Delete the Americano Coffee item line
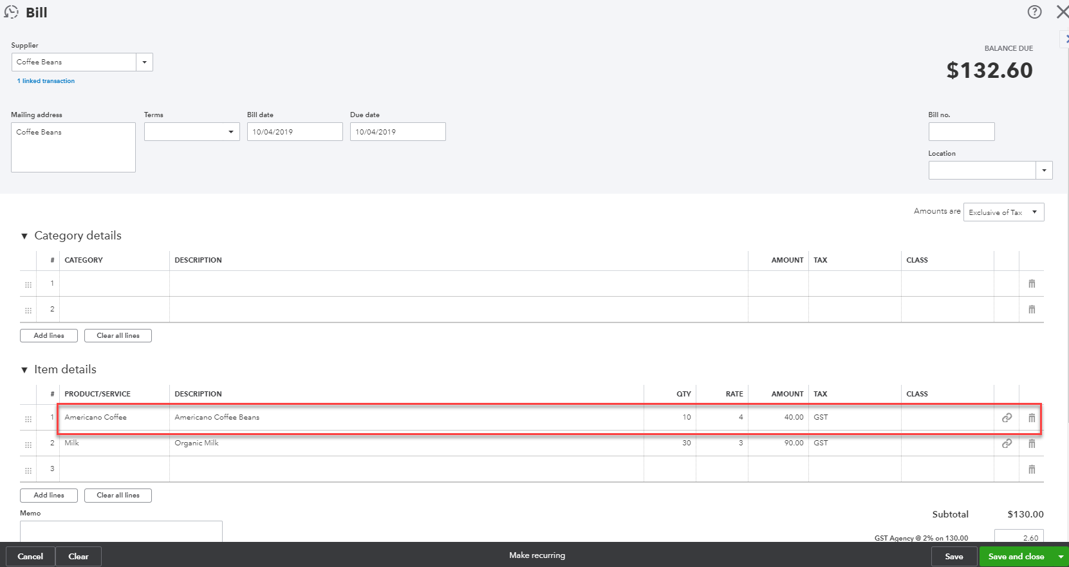This screenshot has width=1069, height=567. pos(1032,418)
